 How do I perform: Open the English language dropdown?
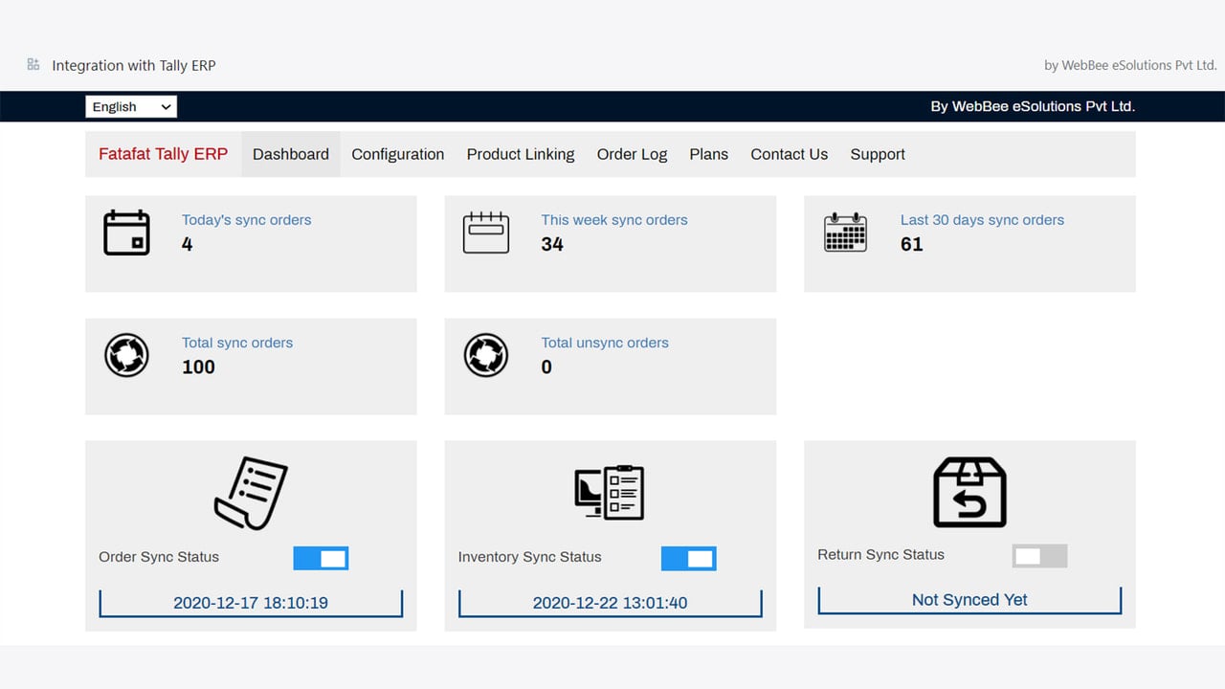[131, 106]
